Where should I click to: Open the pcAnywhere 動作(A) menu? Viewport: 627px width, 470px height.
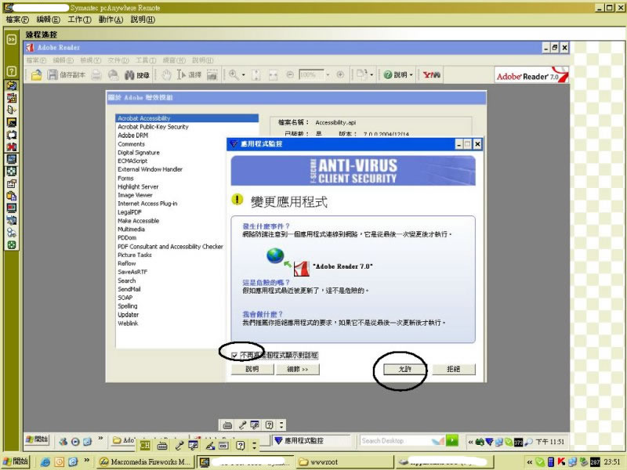pos(111,20)
